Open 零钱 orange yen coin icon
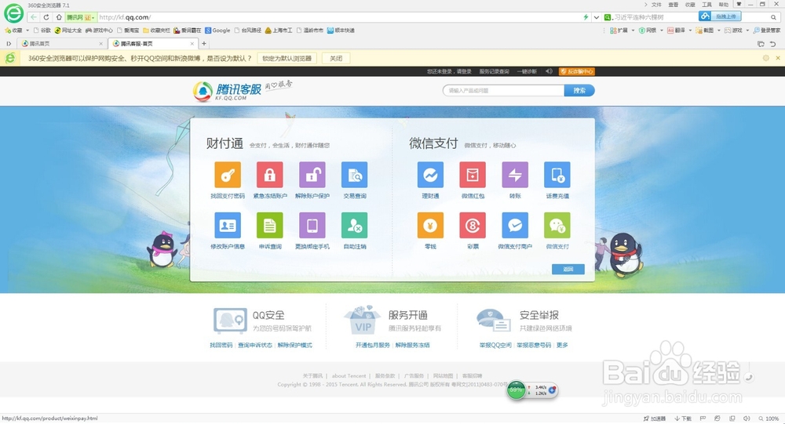785x424 pixels. [x=430, y=226]
